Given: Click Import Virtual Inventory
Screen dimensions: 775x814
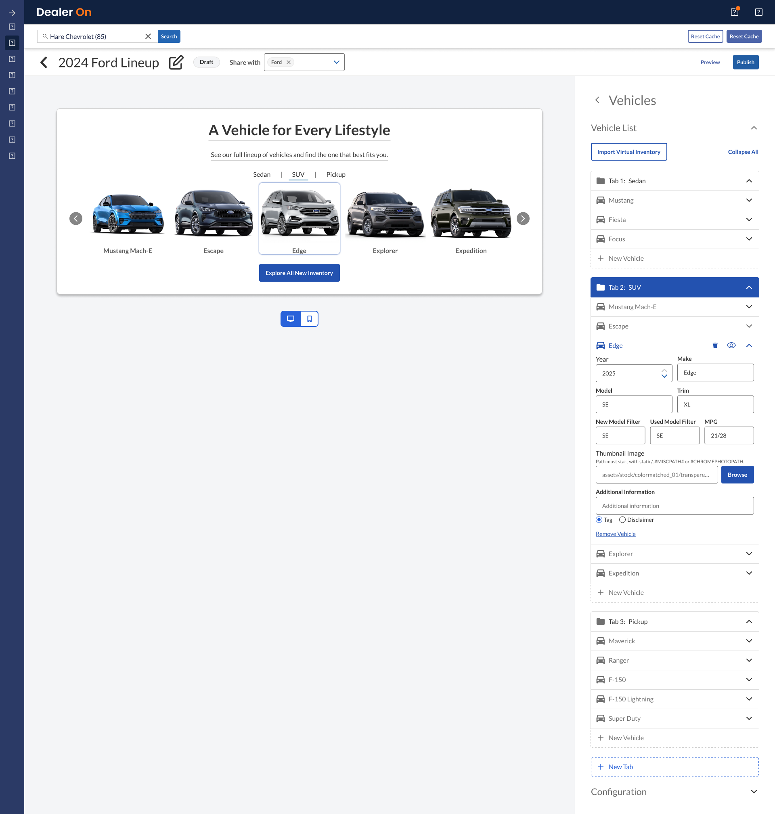Looking at the screenshot, I should tap(629, 152).
